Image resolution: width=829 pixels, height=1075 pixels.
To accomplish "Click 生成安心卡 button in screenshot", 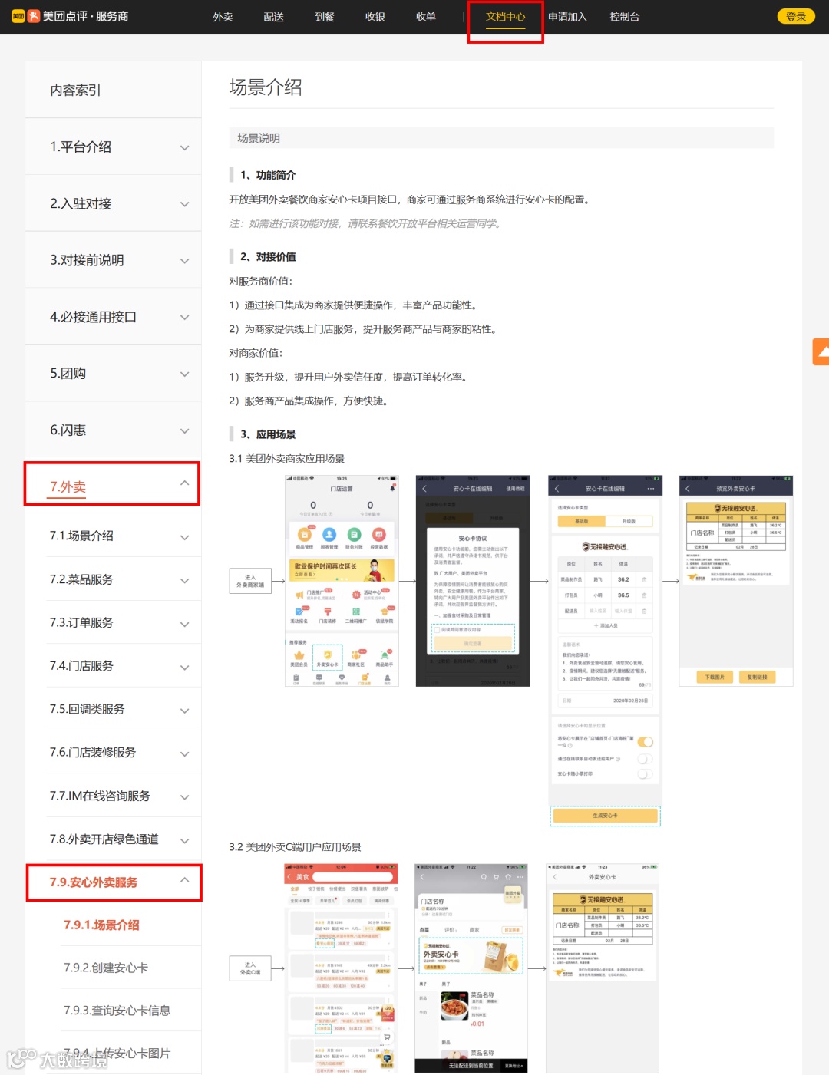I will (605, 816).
